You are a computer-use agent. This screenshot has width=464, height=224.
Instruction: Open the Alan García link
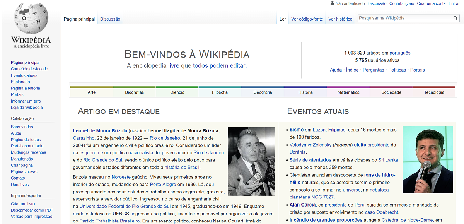point(302,205)
